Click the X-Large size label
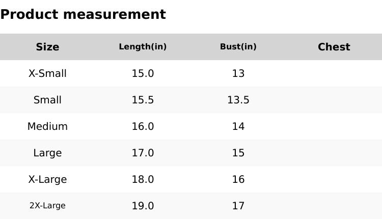382x219 pixels. (x=47, y=179)
